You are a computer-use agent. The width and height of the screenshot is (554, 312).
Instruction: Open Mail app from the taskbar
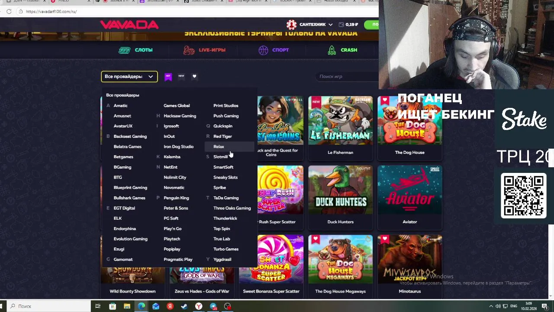[156, 306]
